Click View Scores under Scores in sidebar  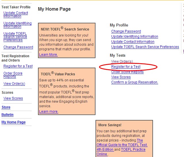tap(13, 98)
